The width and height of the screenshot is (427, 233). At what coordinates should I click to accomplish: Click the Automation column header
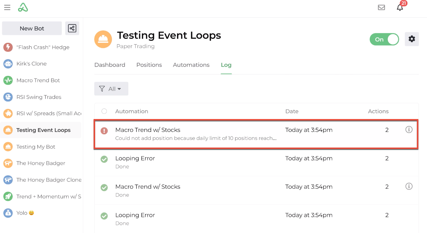point(132,111)
